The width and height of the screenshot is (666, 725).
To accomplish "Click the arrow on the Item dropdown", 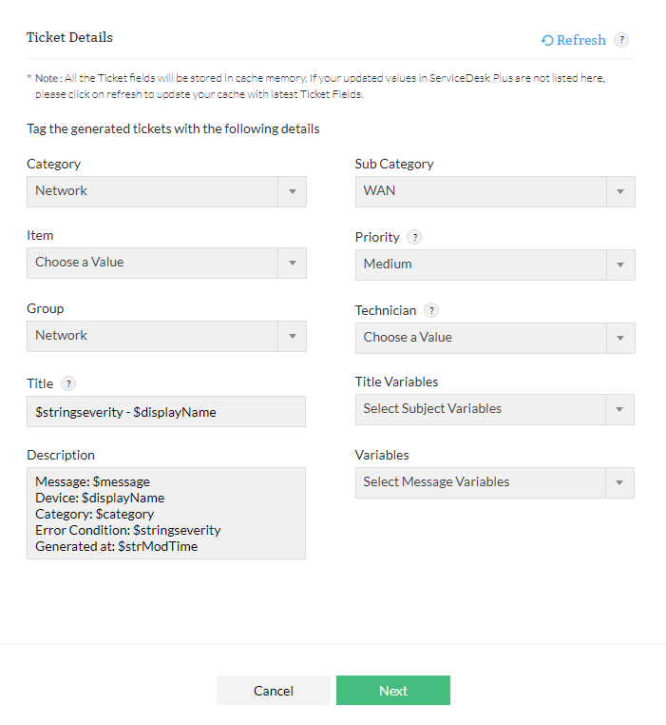I will click(x=292, y=263).
